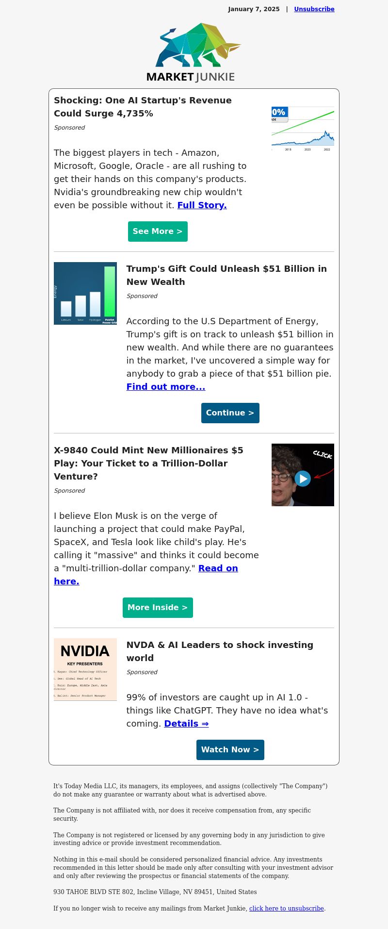Click the Market Junkie wordmark text
This screenshot has height=929, width=388.
[x=191, y=77]
